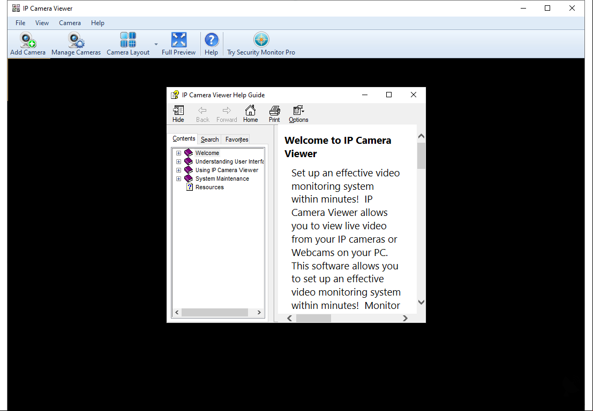Viewport: 593px width, 411px height.
Task: Expand the Welcome tree node
Action: [178, 153]
